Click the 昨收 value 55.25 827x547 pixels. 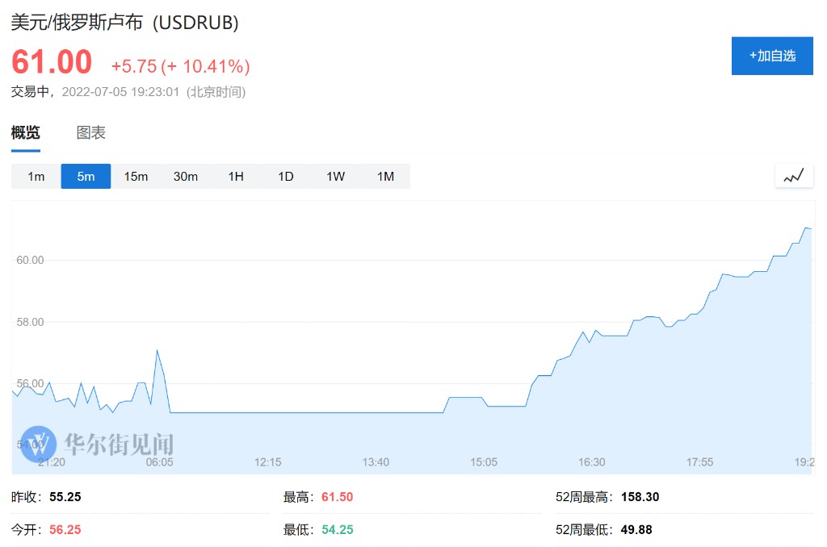tap(65, 497)
